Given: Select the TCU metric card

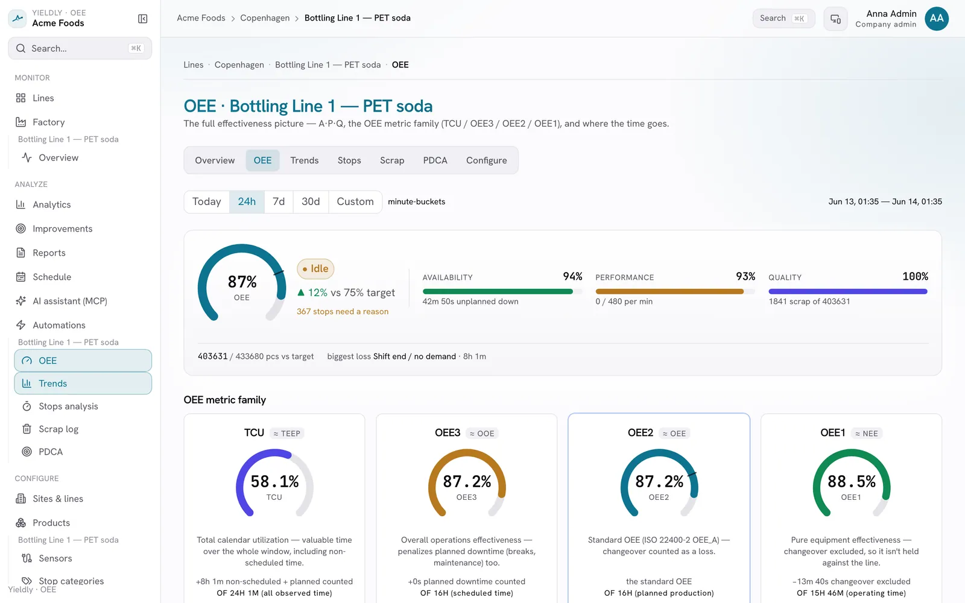Looking at the screenshot, I should (274, 508).
